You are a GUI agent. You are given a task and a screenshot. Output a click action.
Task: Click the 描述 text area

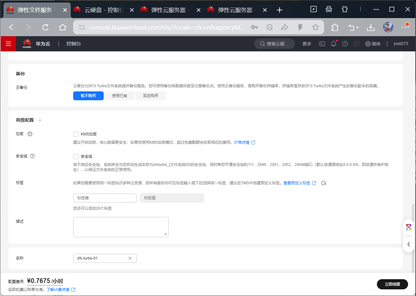121,227
